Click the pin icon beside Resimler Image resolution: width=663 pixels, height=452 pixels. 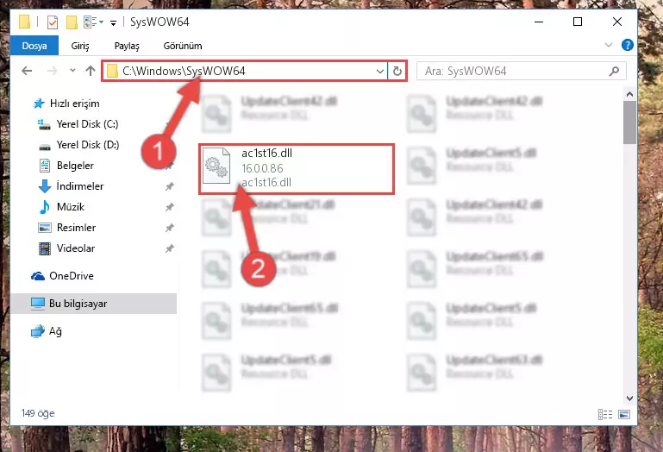coord(170,228)
